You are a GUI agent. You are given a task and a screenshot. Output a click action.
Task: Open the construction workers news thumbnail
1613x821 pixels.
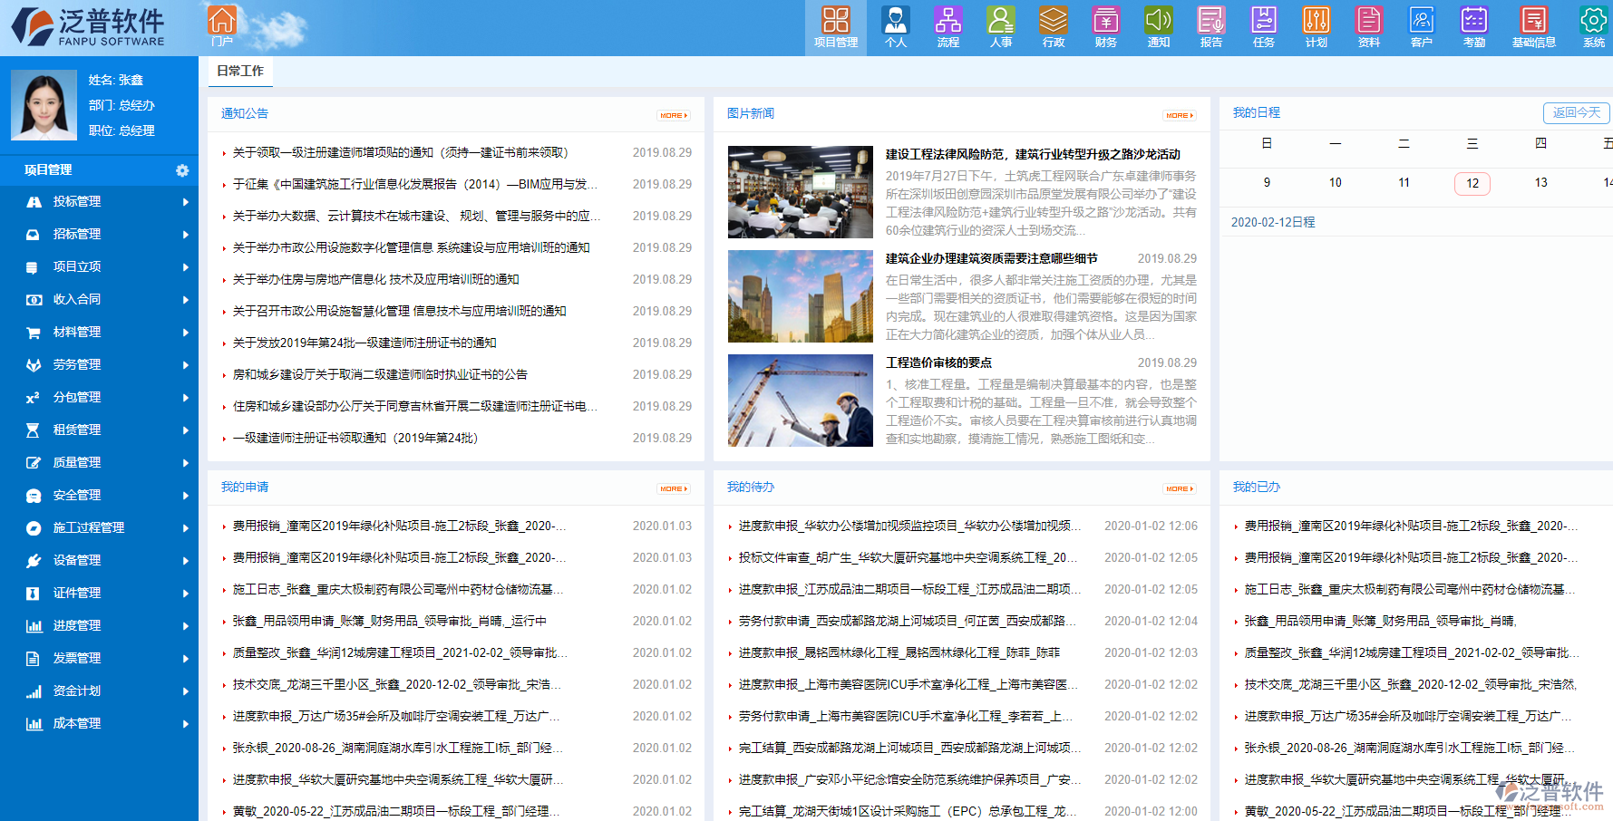pos(801,401)
